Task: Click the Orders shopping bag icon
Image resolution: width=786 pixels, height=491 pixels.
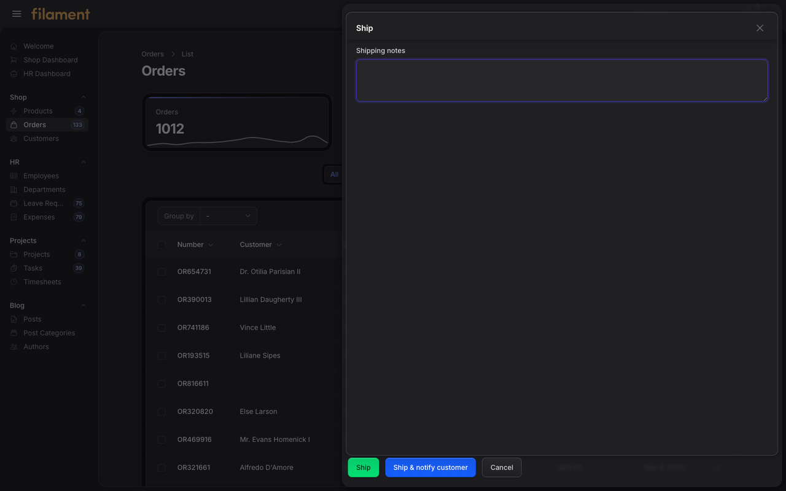Action: pyautogui.click(x=14, y=125)
